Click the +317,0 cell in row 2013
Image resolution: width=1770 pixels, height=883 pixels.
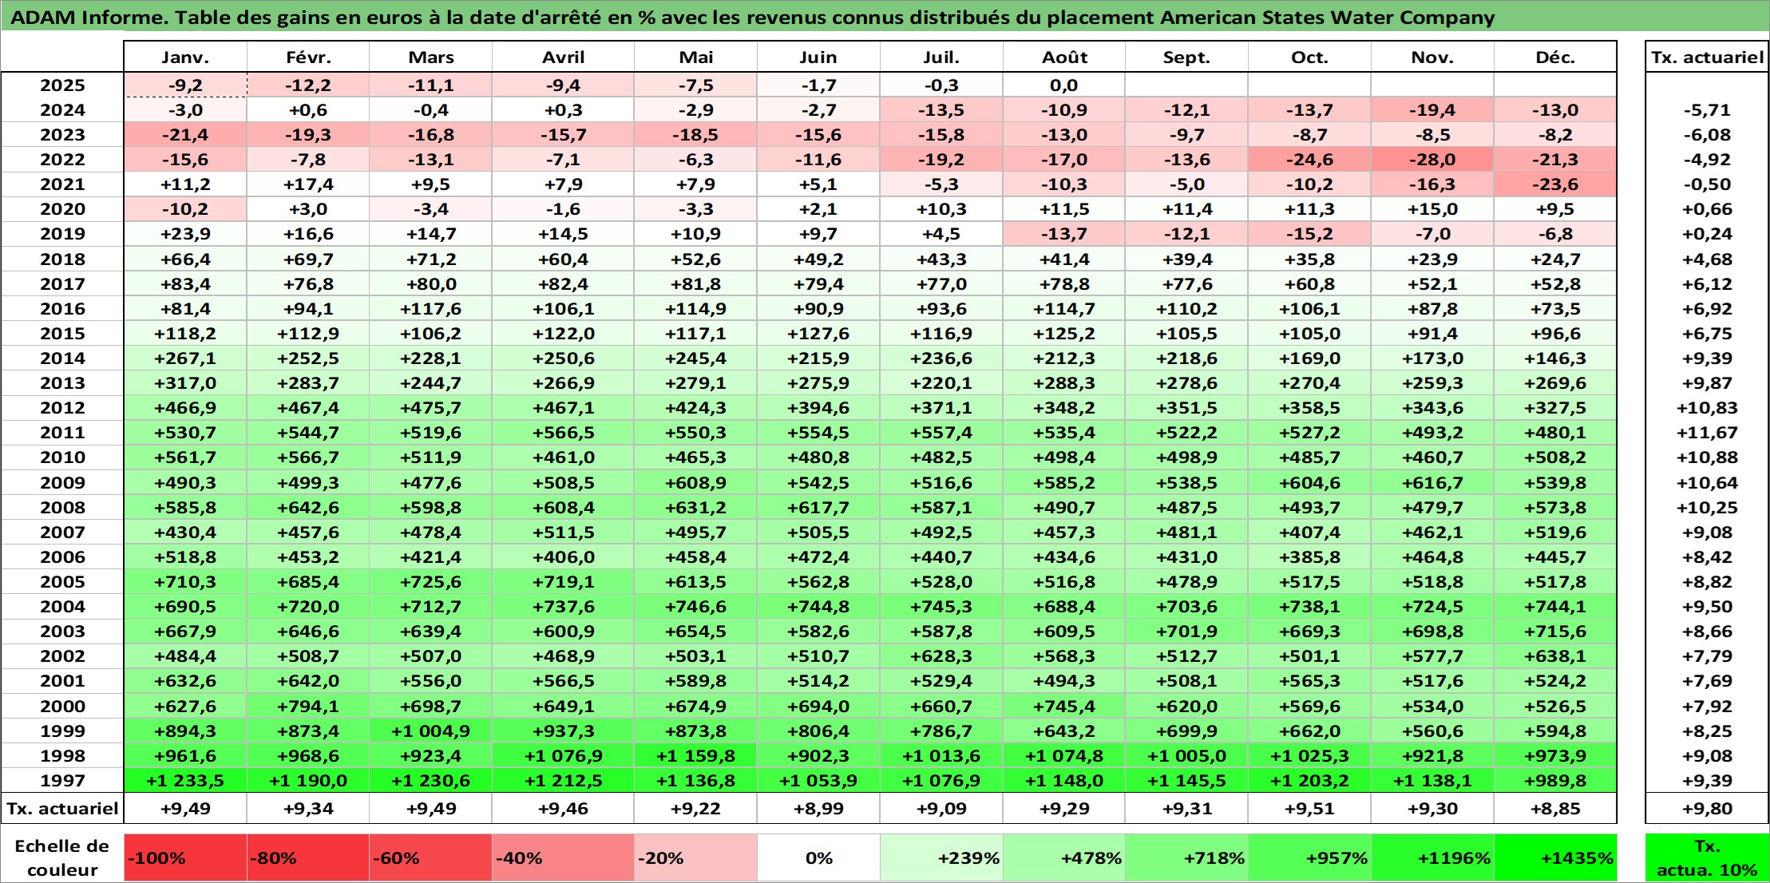pos(185,383)
